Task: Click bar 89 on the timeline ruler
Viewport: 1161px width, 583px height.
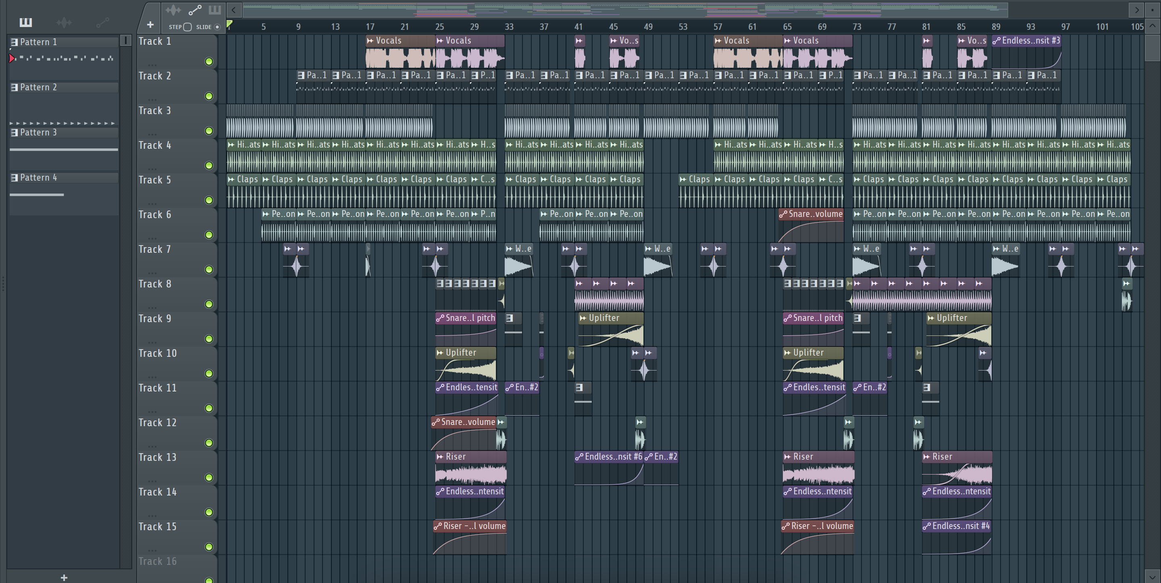Action: [996, 27]
